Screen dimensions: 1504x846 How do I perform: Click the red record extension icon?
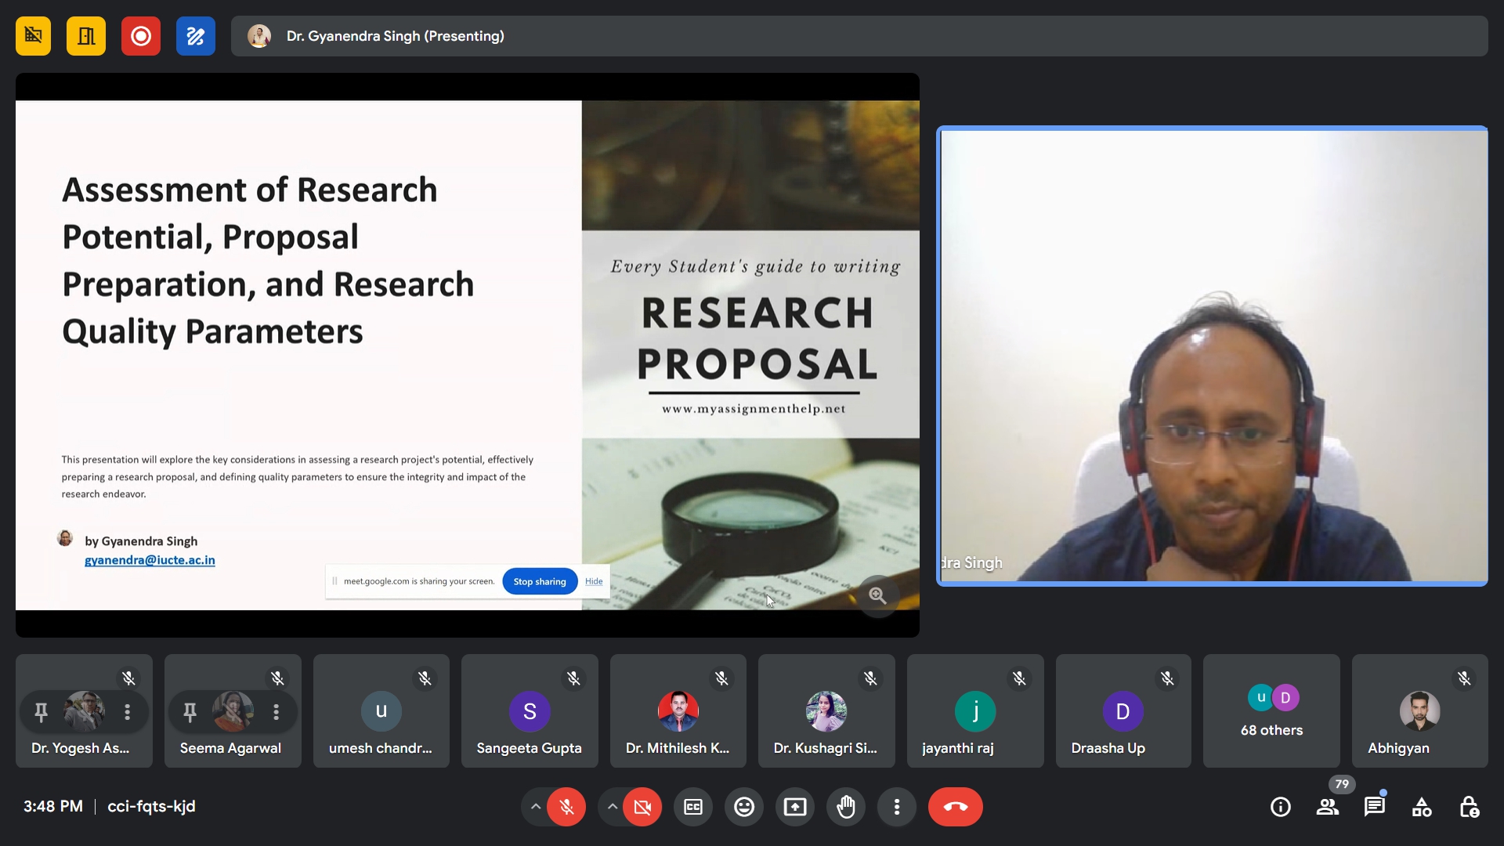click(x=141, y=36)
